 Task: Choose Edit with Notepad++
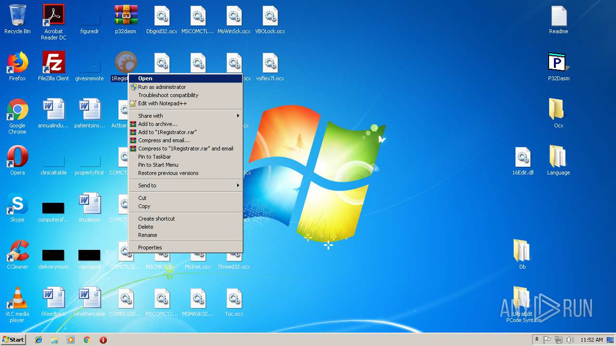tap(186, 103)
